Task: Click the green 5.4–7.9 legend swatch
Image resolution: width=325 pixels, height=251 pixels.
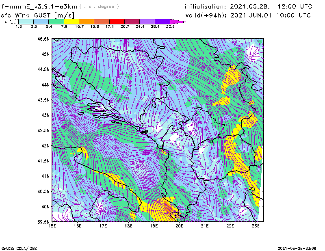Action: (x=56, y=22)
